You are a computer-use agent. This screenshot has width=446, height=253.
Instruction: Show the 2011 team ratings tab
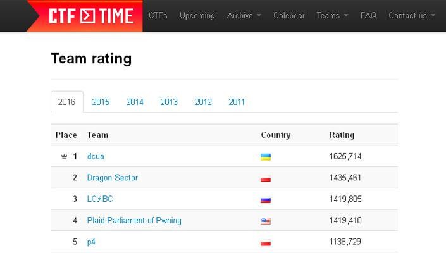(237, 102)
